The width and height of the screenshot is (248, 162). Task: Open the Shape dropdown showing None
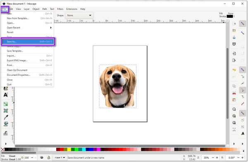(79, 15)
